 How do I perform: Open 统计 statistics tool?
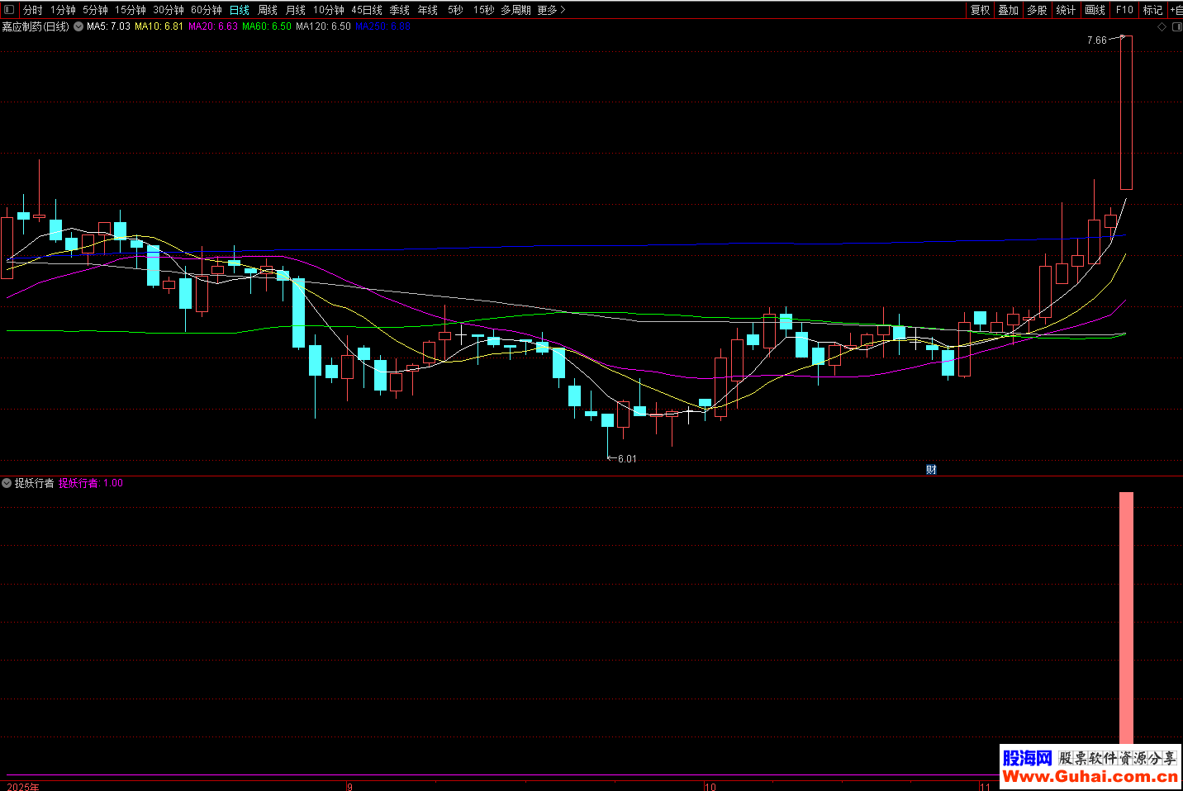coord(1066,10)
